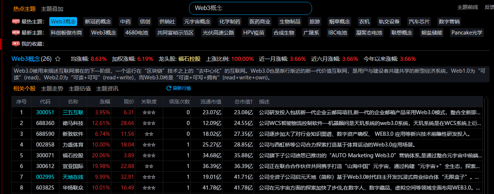Select the 供销社 theme tag

167,22
